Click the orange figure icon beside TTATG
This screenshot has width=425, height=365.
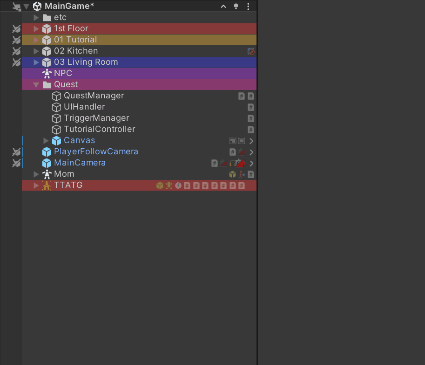[x=47, y=186]
